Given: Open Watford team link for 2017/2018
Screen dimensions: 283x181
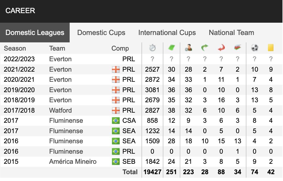Looking at the screenshot, I should pos(60,110).
